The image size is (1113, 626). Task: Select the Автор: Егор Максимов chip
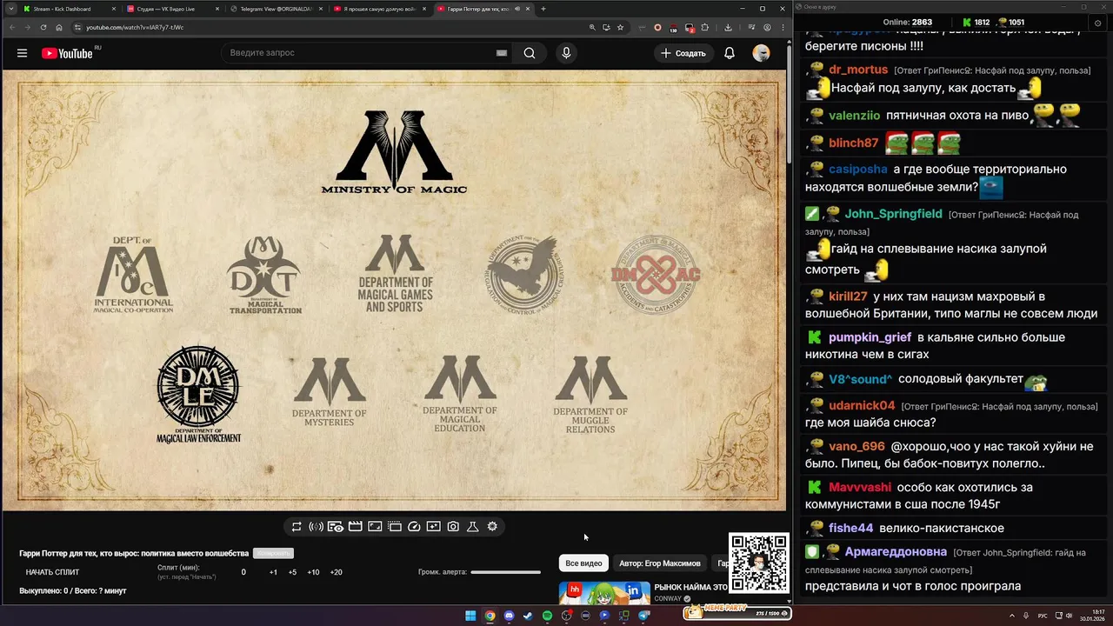tap(660, 563)
